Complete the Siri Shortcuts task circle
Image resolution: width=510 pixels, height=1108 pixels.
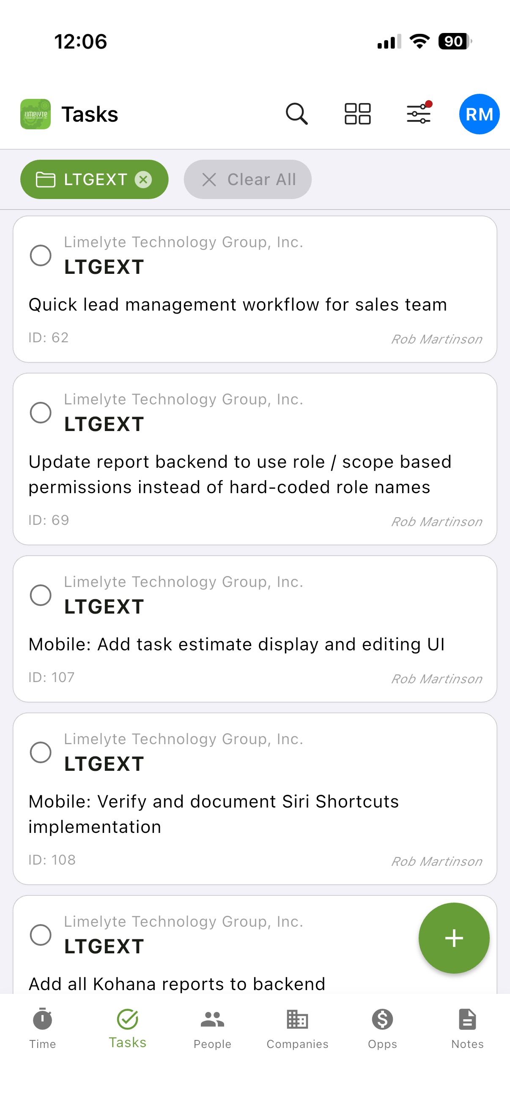point(41,753)
